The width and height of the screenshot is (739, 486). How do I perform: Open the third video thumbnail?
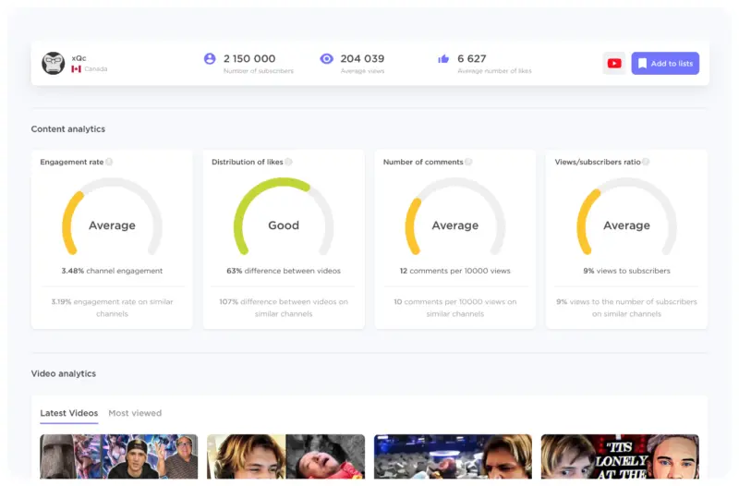453,456
